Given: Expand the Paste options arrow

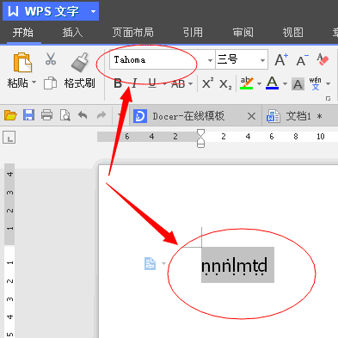Looking at the screenshot, I should [34, 83].
